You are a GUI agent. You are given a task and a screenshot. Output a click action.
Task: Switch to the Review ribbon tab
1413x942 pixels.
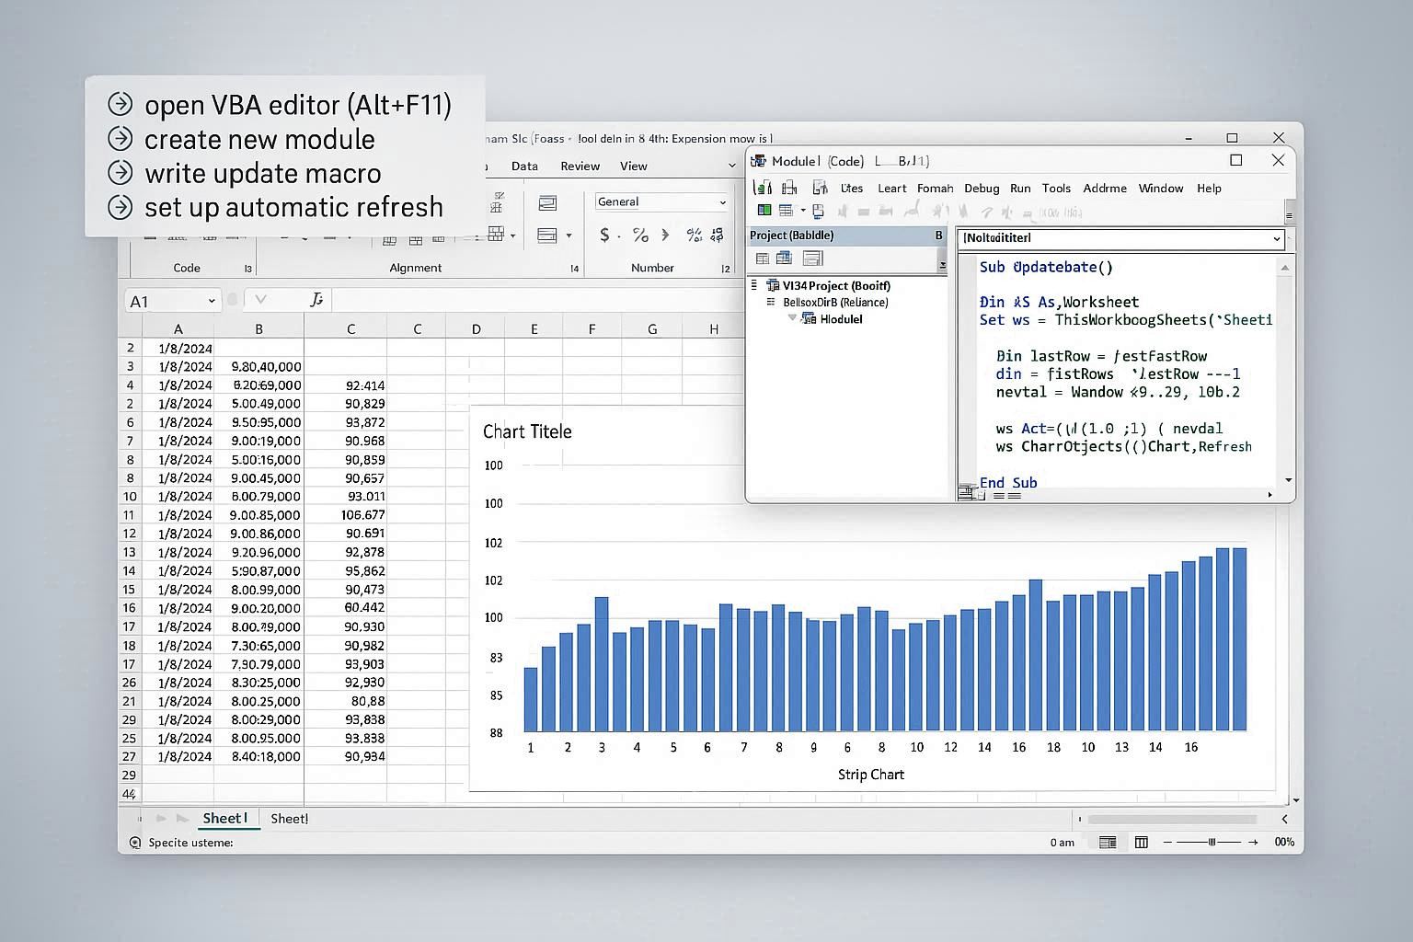580,167
